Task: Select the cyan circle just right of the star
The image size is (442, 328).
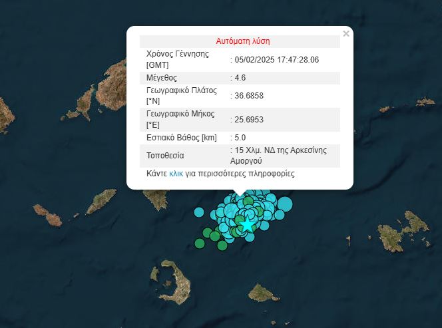Action: tap(264, 226)
